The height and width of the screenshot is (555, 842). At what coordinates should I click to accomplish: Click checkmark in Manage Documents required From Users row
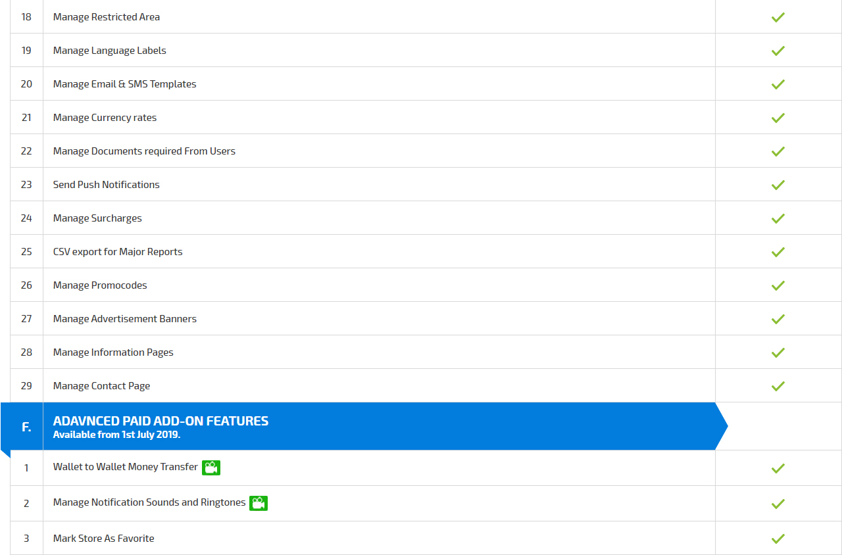pos(778,151)
